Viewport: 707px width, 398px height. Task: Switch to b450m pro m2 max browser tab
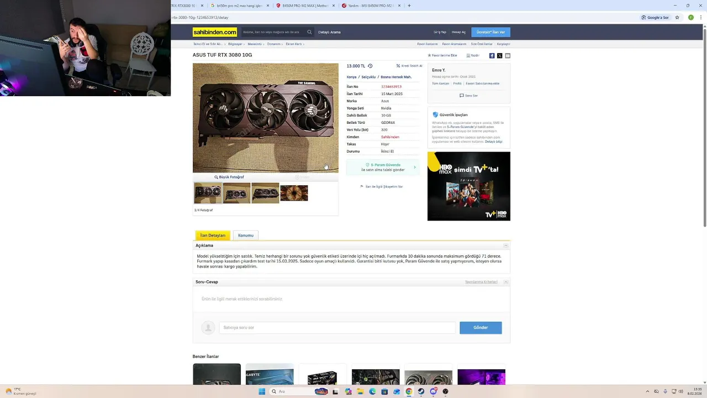(239, 6)
